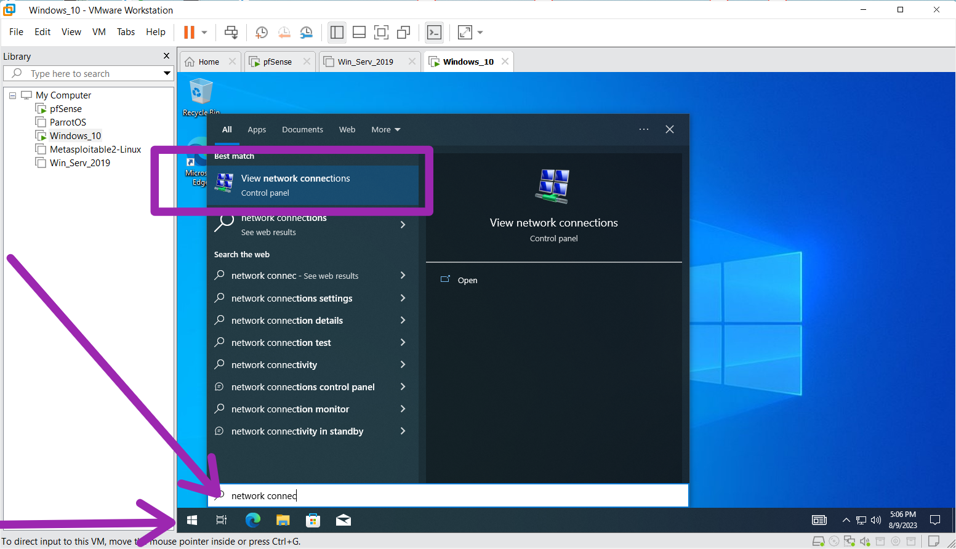The image size is (956, 549).
Task: Enter full screen mode from the toolbar
Action: coord(381,32)
